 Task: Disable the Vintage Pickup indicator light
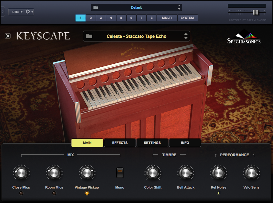point(87,193)
